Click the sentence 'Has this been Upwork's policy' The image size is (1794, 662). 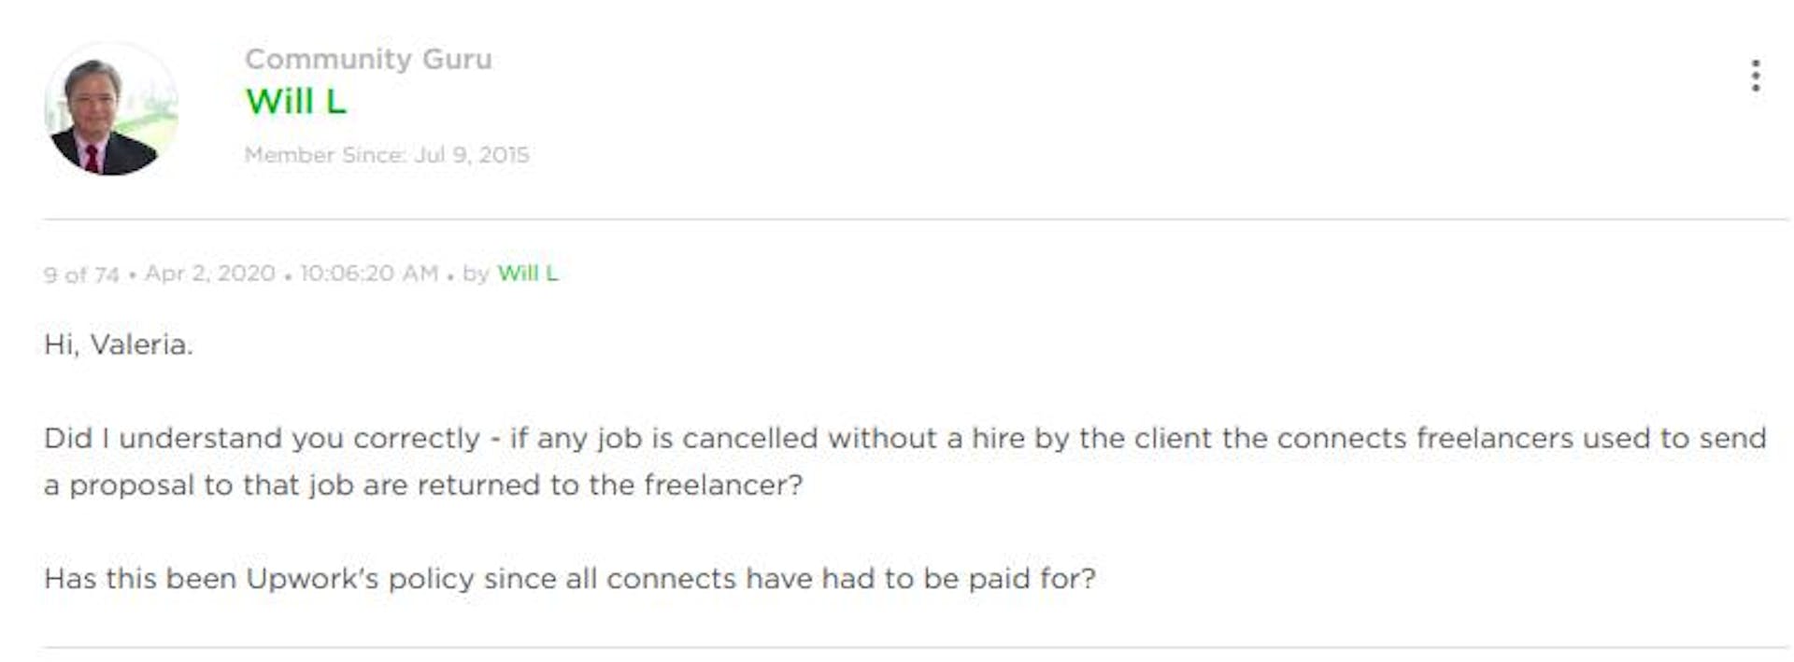570,579
